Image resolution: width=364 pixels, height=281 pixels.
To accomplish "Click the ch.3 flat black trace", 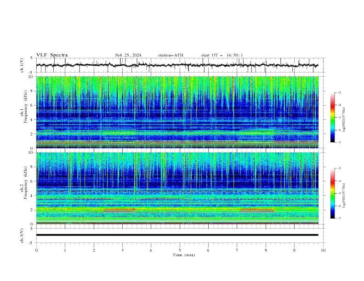I will click(177, 235).
